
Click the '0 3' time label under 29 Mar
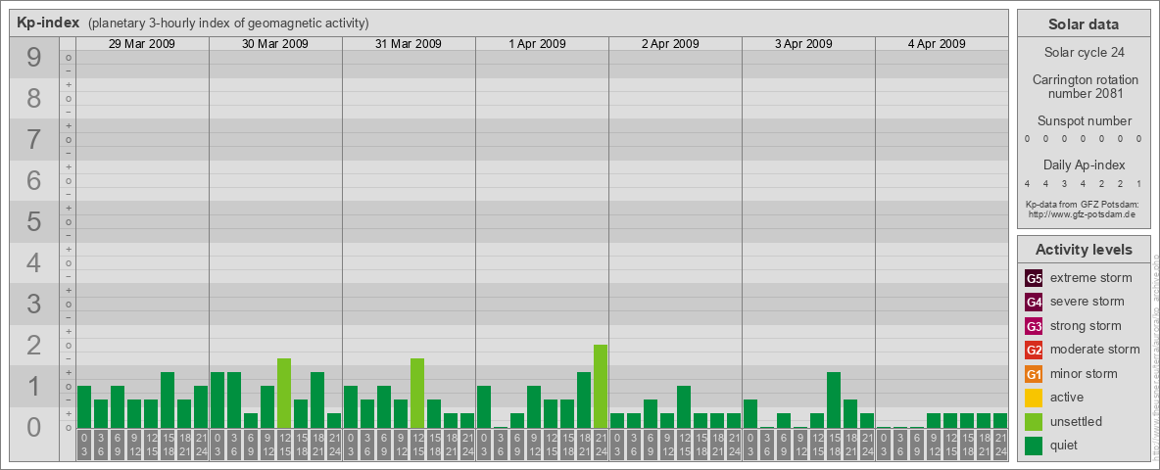(84, 446)
